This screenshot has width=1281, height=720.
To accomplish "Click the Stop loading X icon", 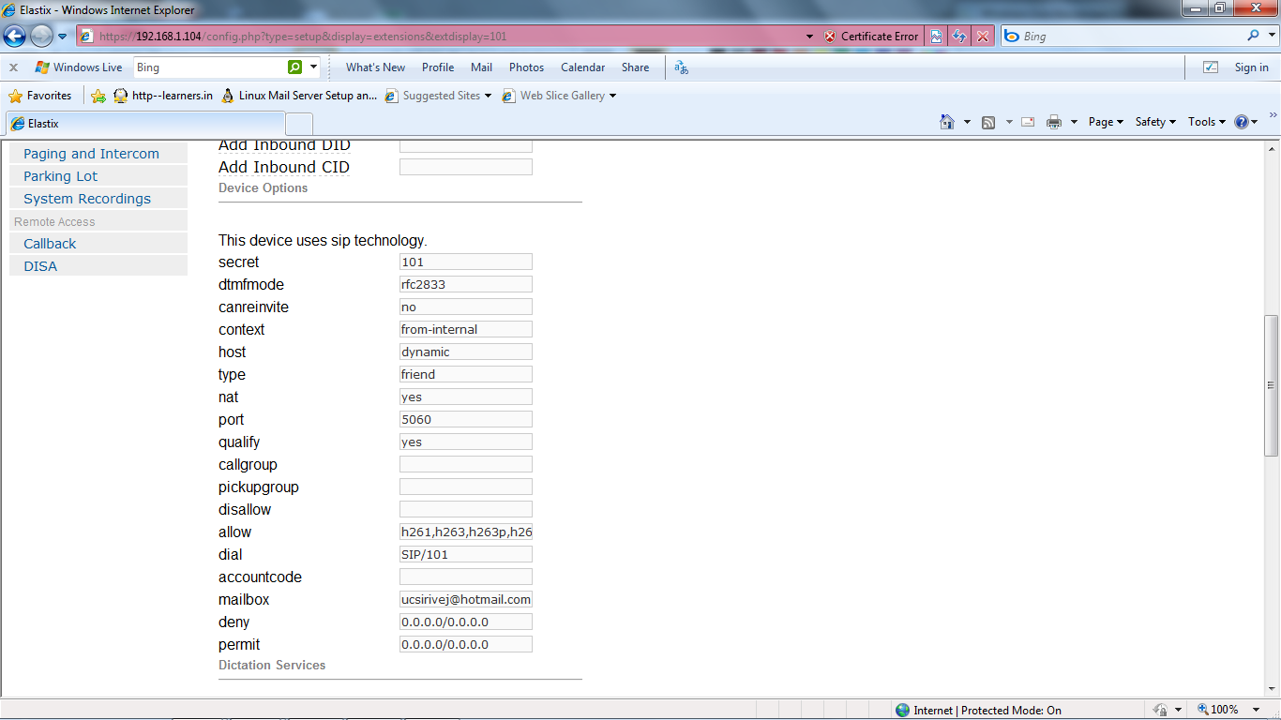I will pyautogui.click(x=982, y=37).
